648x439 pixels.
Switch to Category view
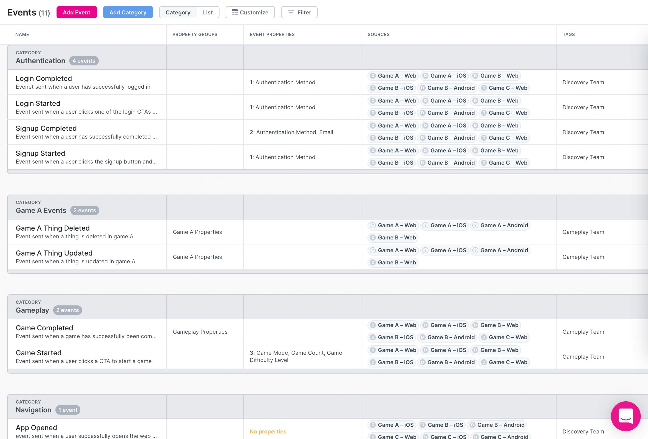tap(178, 12)
